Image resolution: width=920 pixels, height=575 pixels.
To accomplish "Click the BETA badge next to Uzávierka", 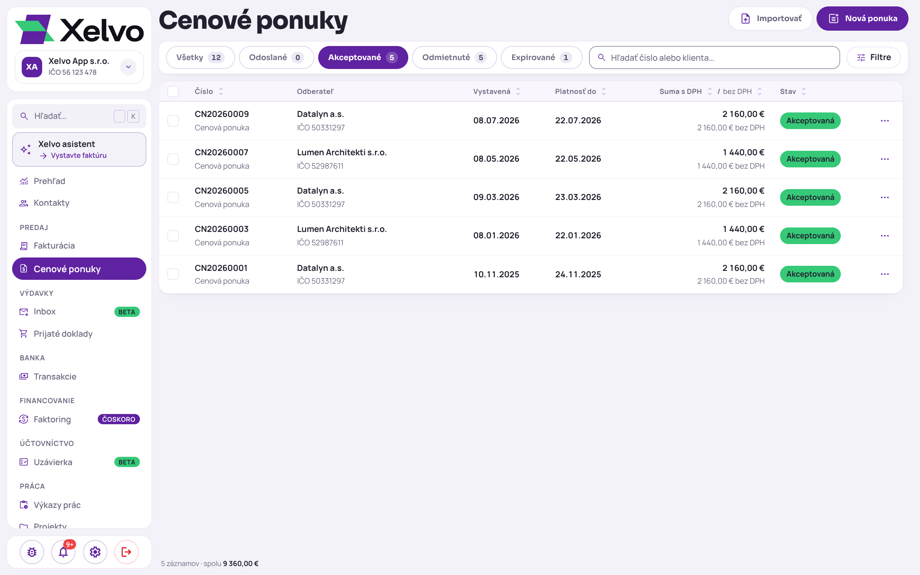I will (x=127, y=462).
